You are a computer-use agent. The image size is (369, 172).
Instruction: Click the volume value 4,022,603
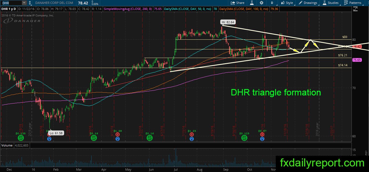pyautogui.click(x=21, y=145)
